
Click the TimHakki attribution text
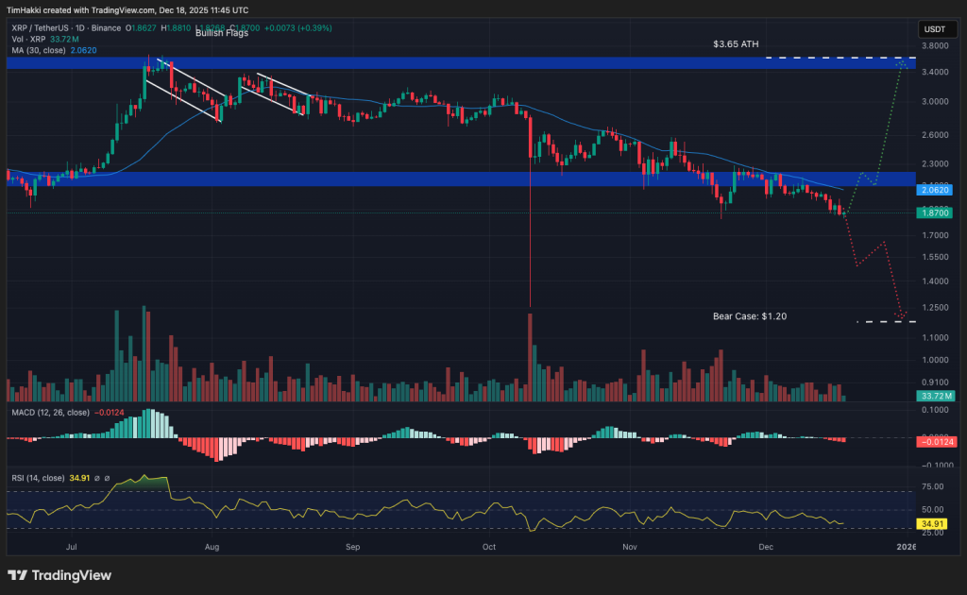click(24, 9)
